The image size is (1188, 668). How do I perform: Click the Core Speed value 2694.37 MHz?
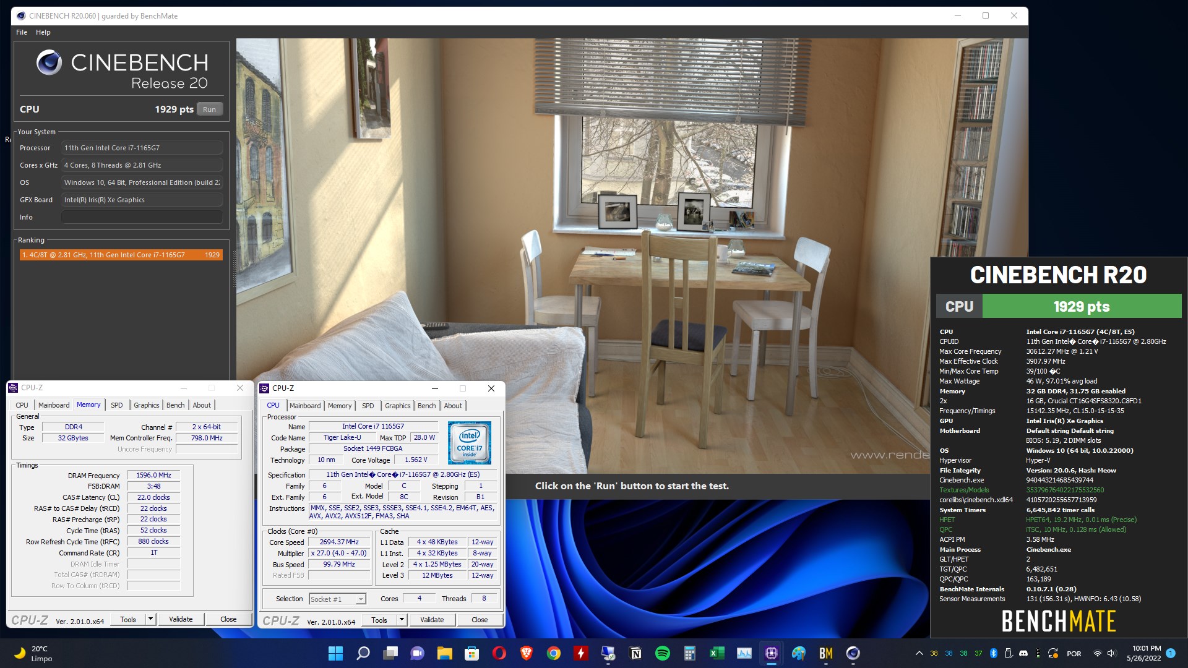pyautogui.click(x=339, y=542)
